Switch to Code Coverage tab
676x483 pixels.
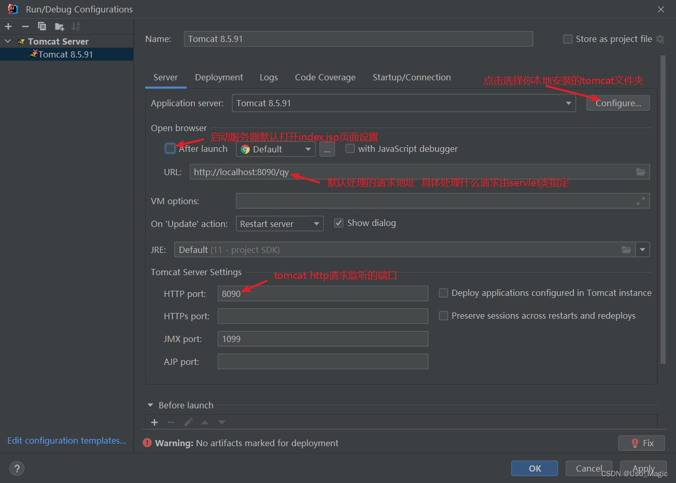pos(325,77)
